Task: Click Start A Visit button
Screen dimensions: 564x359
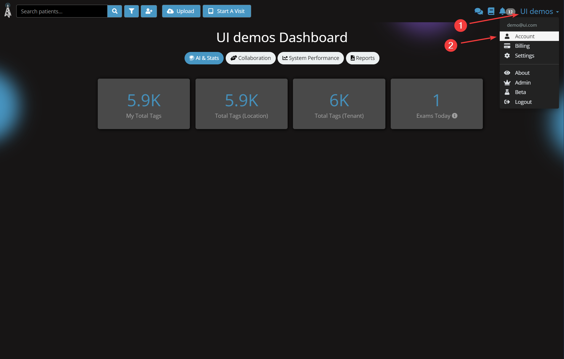Action: coord(227,11)
